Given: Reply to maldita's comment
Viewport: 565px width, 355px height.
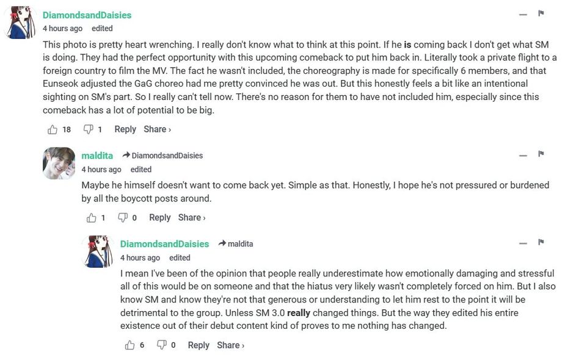Looking at the screenshot, I should pyautogui.click(x=160, y=218).
